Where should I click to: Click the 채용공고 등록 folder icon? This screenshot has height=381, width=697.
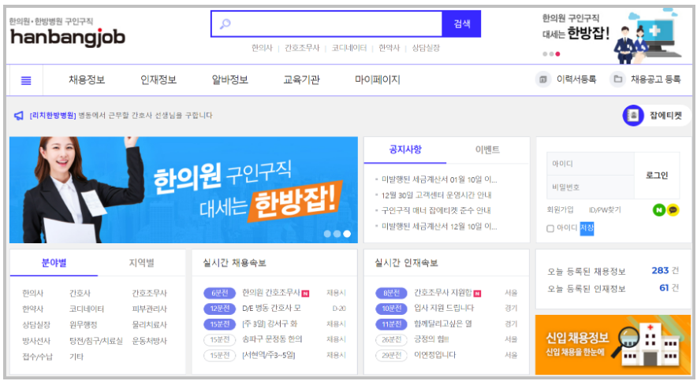tap(617, 80)
